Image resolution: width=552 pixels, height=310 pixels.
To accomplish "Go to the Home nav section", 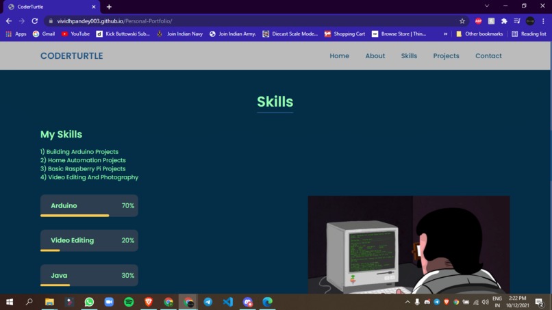I will coord(340,56).
